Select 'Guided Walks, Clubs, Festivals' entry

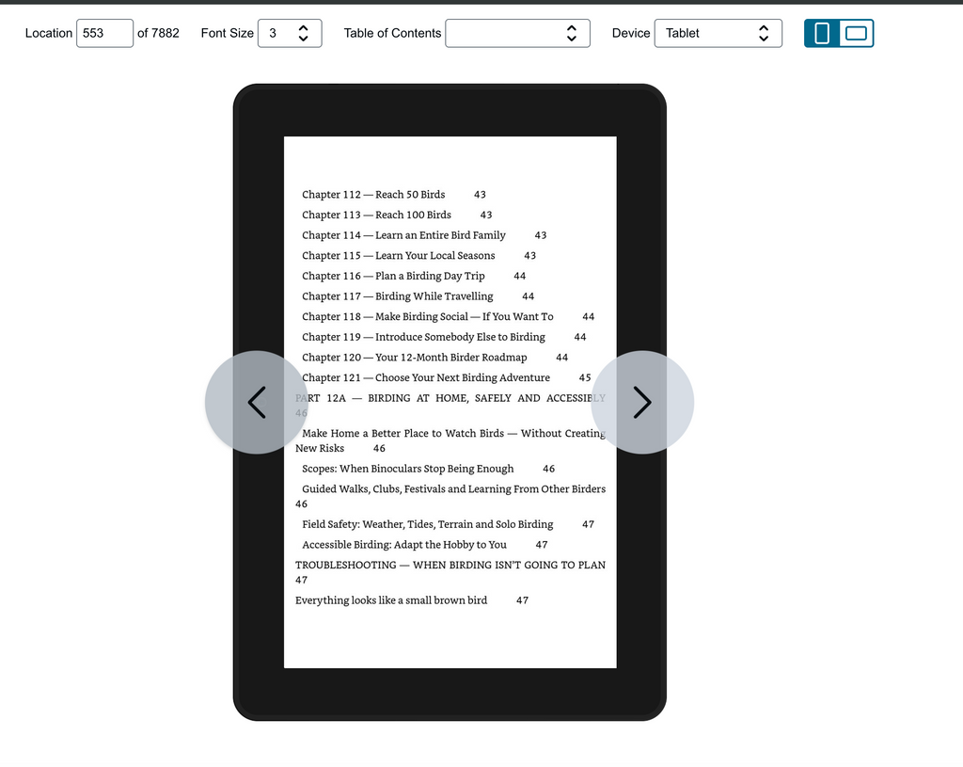450,496
